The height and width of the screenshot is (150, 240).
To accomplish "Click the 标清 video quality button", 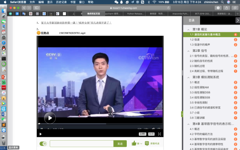I will pos(151,134).
